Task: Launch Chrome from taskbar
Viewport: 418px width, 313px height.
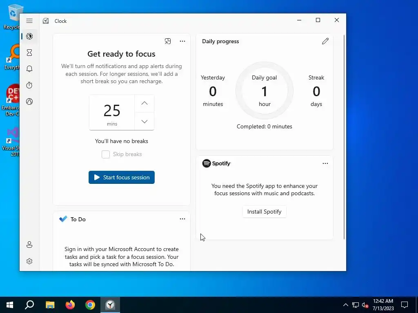Action: coord(90,305)
